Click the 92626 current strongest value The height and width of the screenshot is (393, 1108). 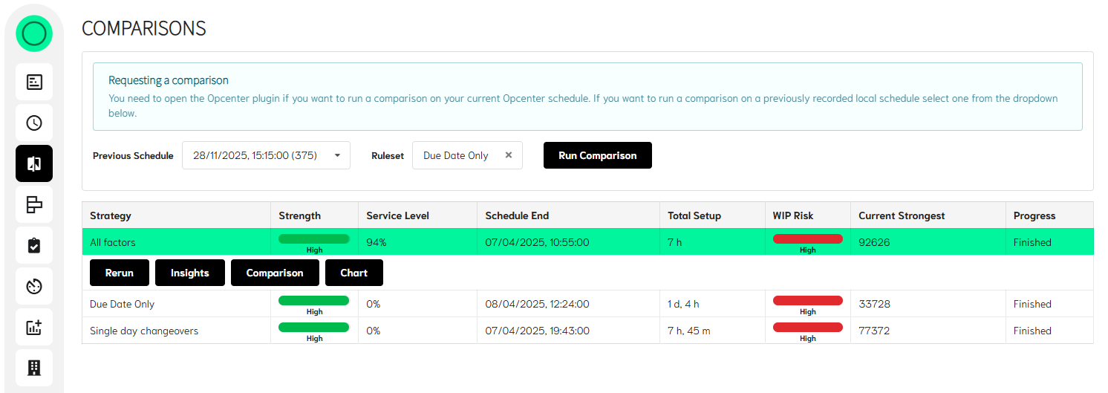click(874, 242)
